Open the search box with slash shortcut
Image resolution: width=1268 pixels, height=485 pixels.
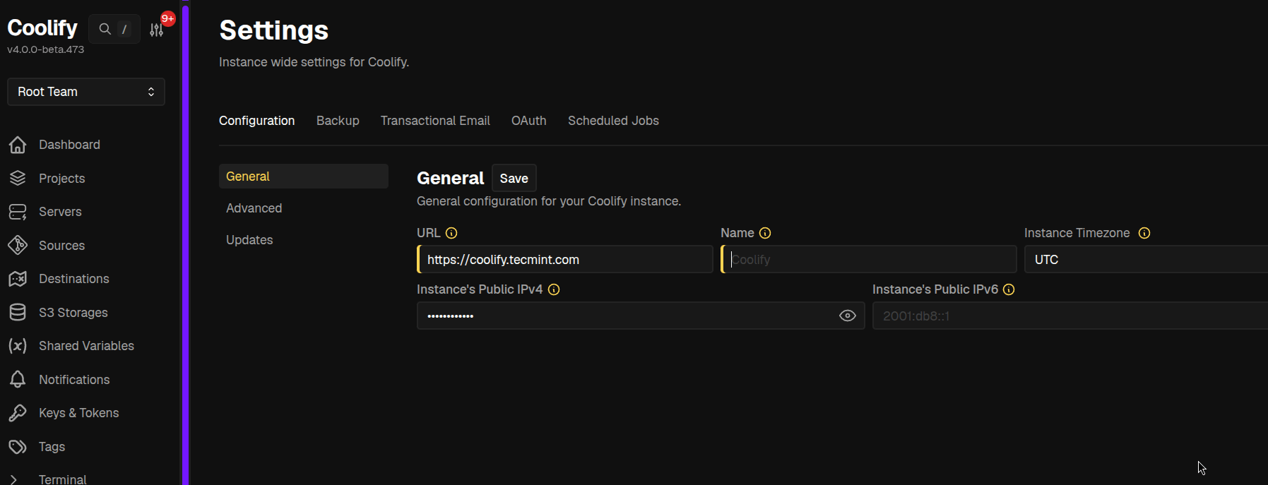tap(114, 29)
